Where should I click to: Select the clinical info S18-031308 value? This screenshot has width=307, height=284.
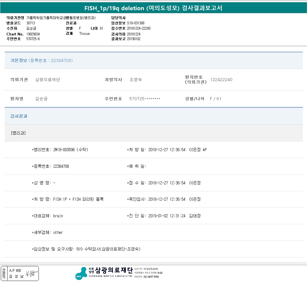pos(136,23)
